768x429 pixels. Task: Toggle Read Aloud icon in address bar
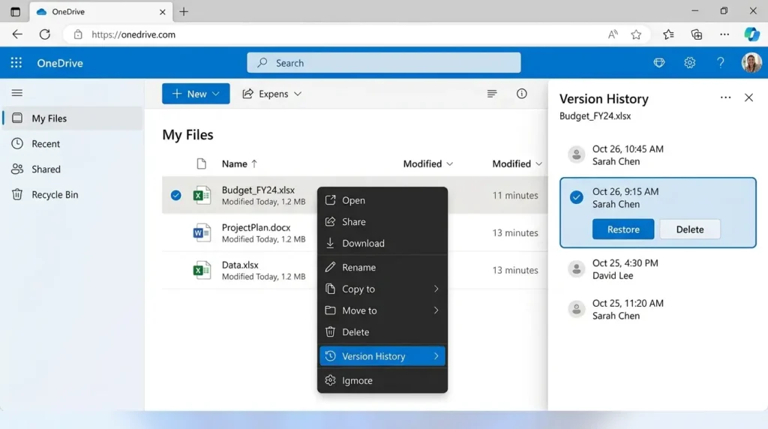[613, 34]
